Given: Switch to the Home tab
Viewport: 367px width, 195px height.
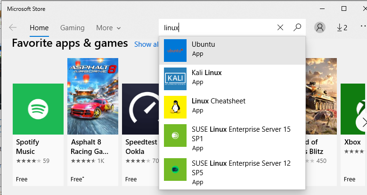Looking at the screenshot, I should [x=39, y=28].
